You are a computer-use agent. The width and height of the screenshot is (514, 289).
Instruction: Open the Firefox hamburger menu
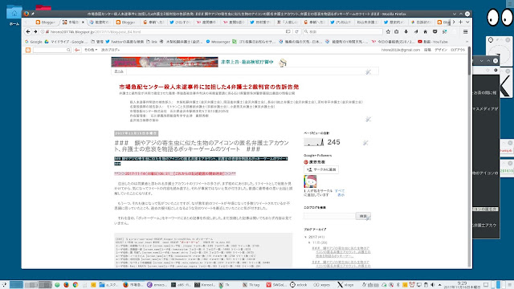465,32
